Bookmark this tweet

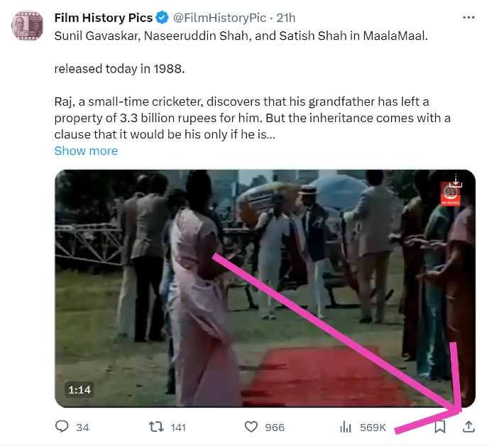coord(440,427)
